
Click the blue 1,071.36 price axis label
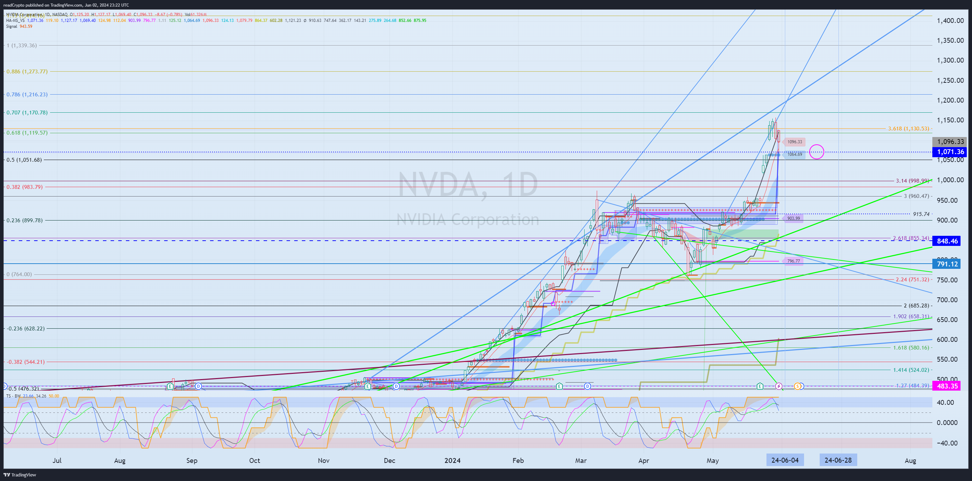(950, 152)
